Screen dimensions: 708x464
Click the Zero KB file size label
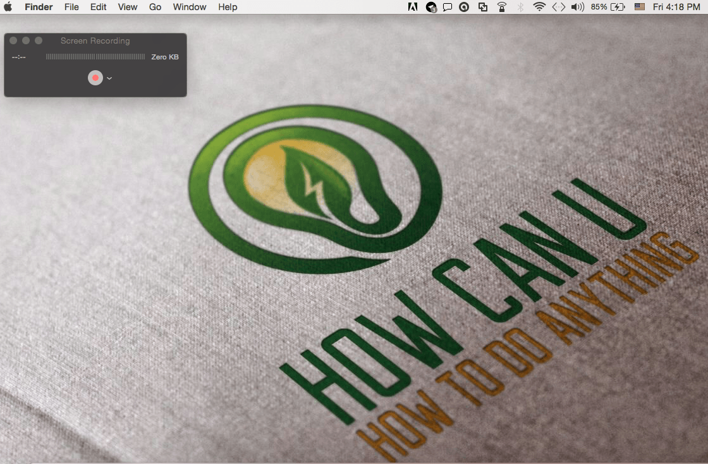click(x=165, y=57)
